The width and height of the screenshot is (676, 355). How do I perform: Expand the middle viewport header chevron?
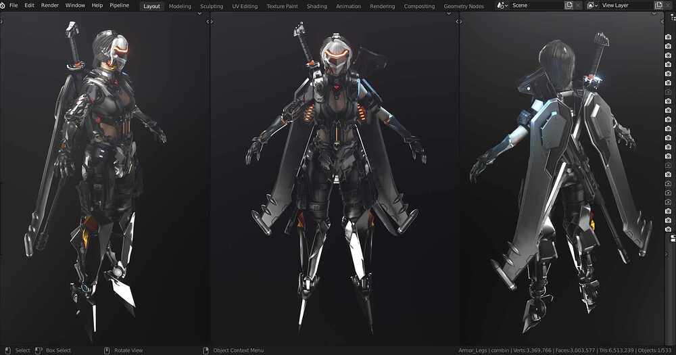click(449, 14)
